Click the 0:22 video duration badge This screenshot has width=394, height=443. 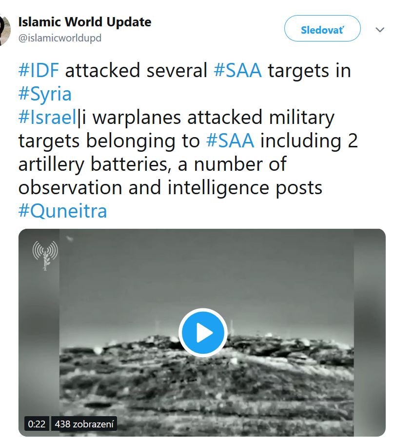pyautogui.click(x=37, y=424)
